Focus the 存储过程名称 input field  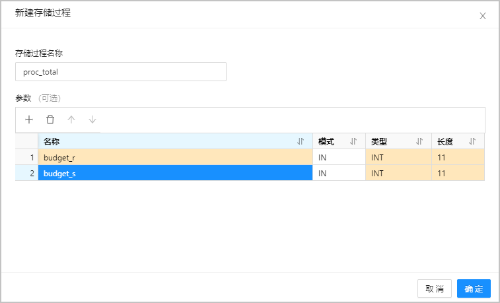121,72
